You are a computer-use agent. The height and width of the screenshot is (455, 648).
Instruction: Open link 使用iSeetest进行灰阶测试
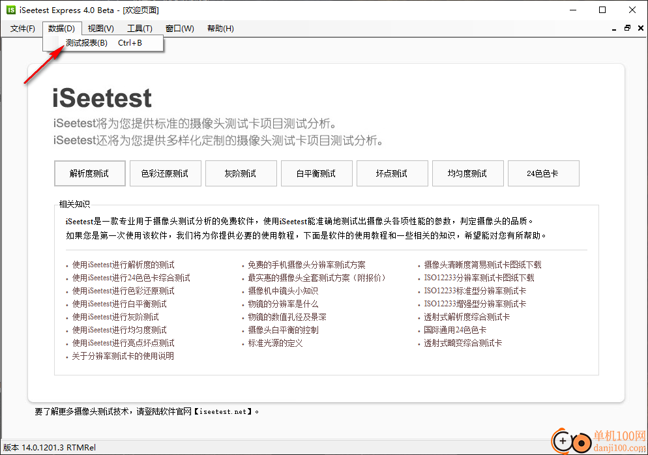(116, 317)
